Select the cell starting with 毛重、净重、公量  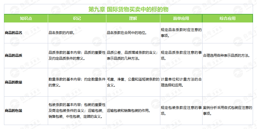(x=133, y=82)
